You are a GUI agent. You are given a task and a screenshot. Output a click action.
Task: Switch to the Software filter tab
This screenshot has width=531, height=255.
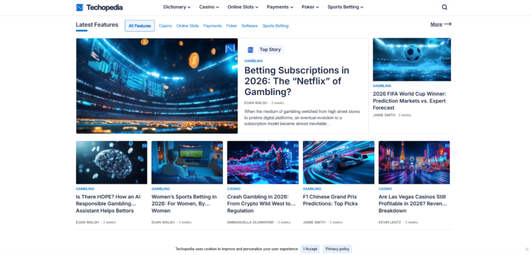(250, 26)
